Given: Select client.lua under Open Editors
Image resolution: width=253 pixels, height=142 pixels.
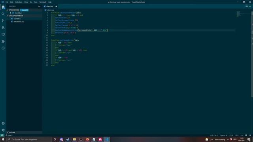Looking at the screenshot, I should pyautogui.click(x=24, y=13).
